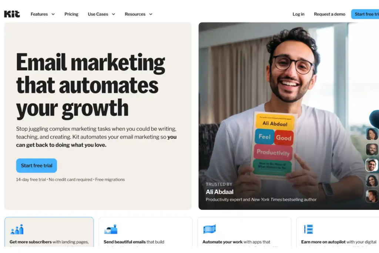Click the Log in link
Image resolution: width=379 pixels, height=253 pixels.
tap(298, 14)
